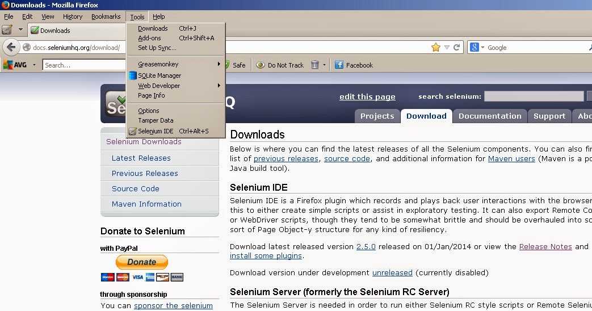592x311 pixels.
Task: Click sponsor the selenium link
Action: click(x=173, y=305)
